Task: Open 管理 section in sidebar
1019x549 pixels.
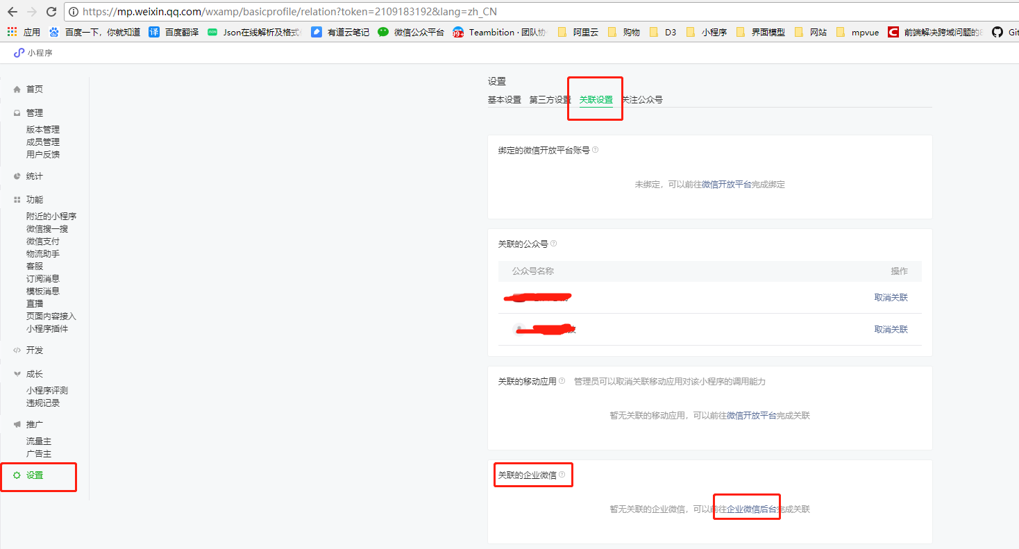Action: 34,113
